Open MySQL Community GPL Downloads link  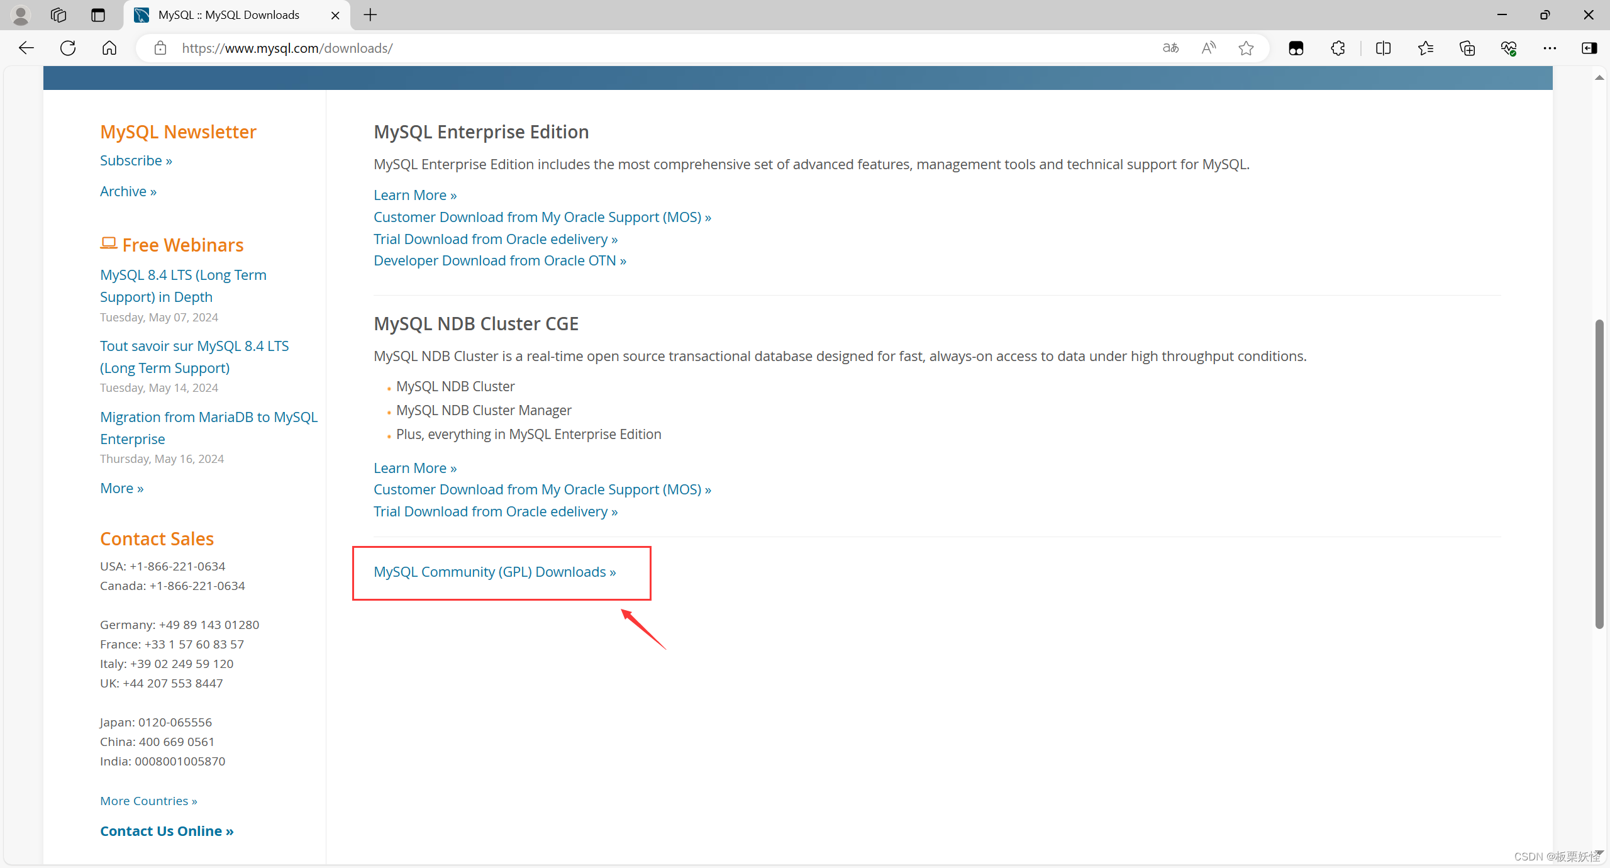tap(494, 572)
